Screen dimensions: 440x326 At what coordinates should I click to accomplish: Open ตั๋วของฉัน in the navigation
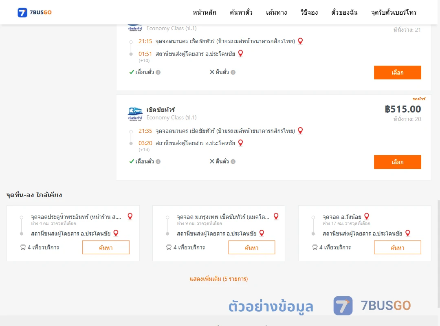(344, 13)
